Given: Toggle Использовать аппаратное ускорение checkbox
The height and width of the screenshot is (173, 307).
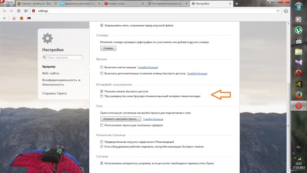Looking at the screenshot, I should (102, 163).
